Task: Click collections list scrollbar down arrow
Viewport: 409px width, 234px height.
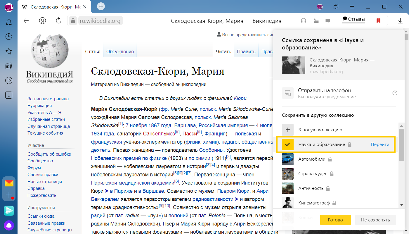Action: (x=401, y=205)
